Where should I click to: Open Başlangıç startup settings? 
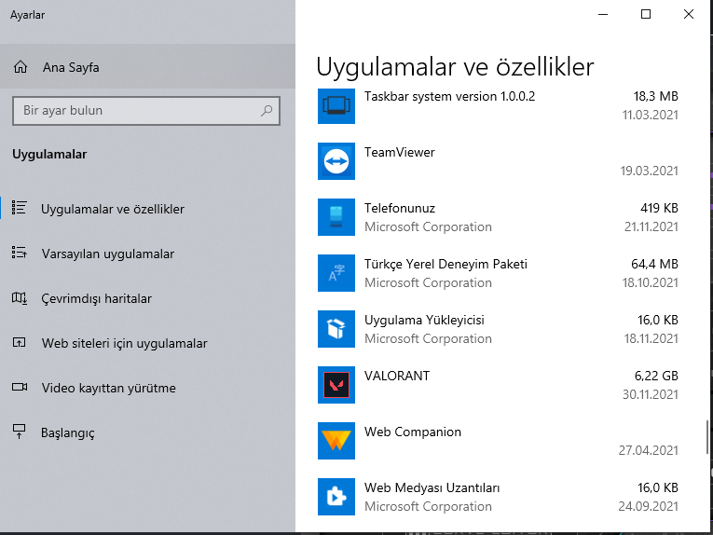(147, 432)
